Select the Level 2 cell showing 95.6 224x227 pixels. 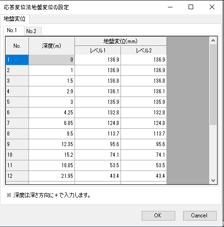coord(144,144)
